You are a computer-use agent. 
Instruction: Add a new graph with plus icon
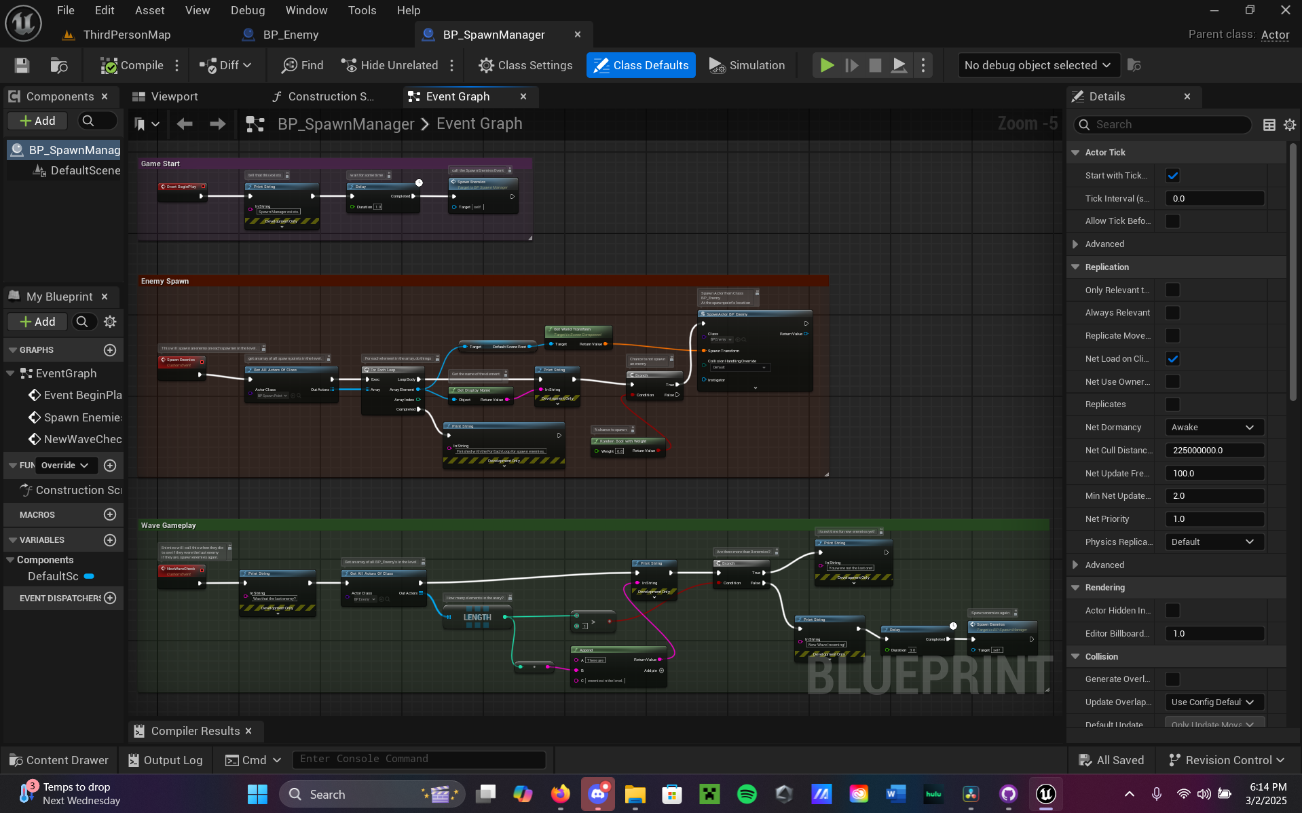coord(110,350)
